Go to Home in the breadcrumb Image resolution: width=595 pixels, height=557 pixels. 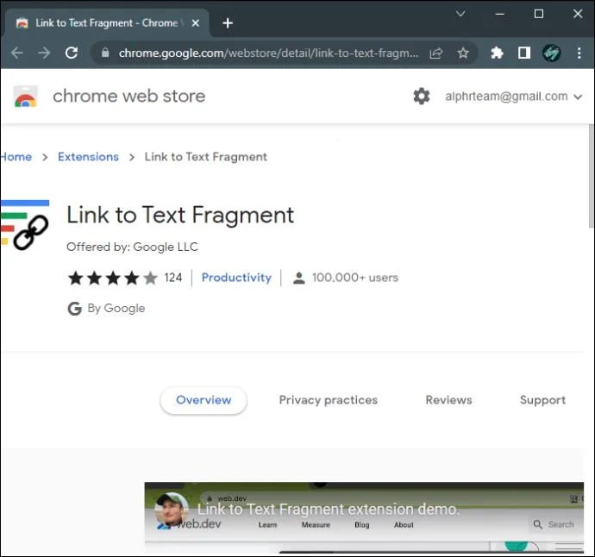tap(16, 157)
